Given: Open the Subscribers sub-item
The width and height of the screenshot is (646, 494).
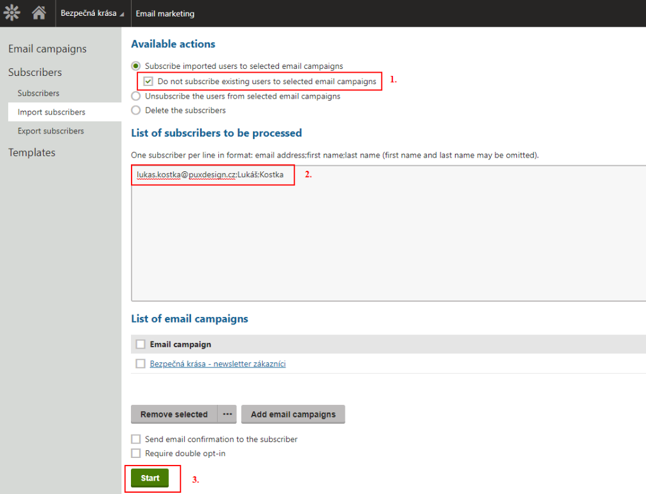Looking at the screenshot, I should 39,93.
